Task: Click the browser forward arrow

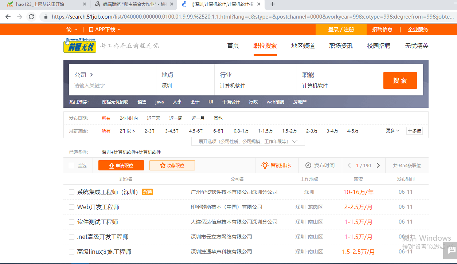Action: click(x=20, y=17)
